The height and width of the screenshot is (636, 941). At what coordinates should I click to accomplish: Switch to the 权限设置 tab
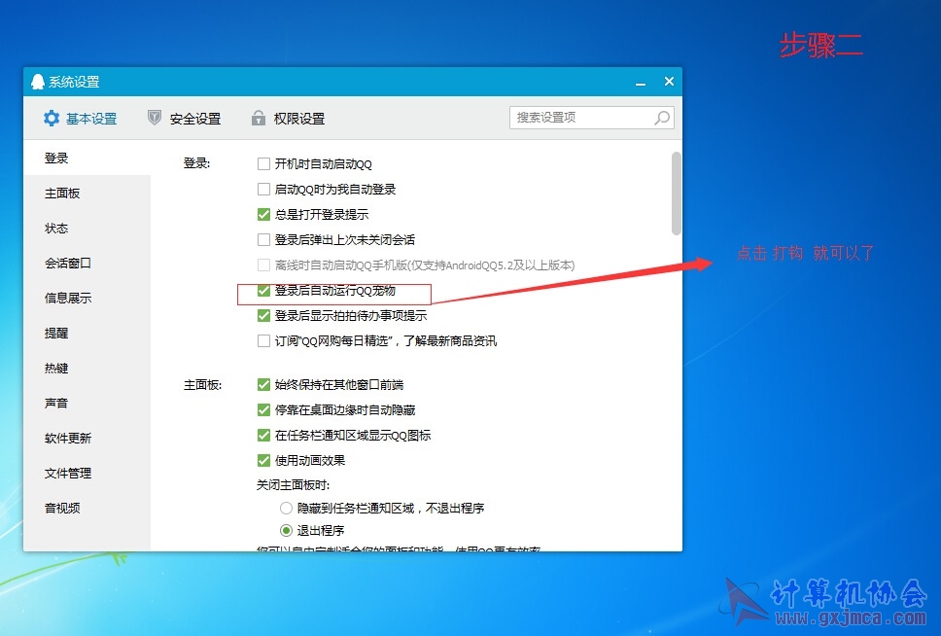[x=288, y=119]
